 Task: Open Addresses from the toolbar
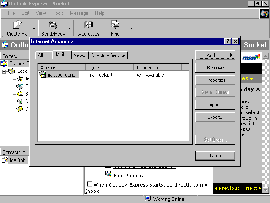89,28
